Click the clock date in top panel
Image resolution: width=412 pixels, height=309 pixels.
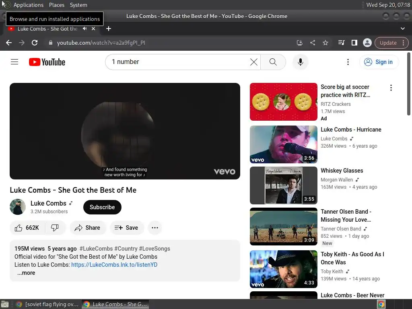(x=388, y=5)
